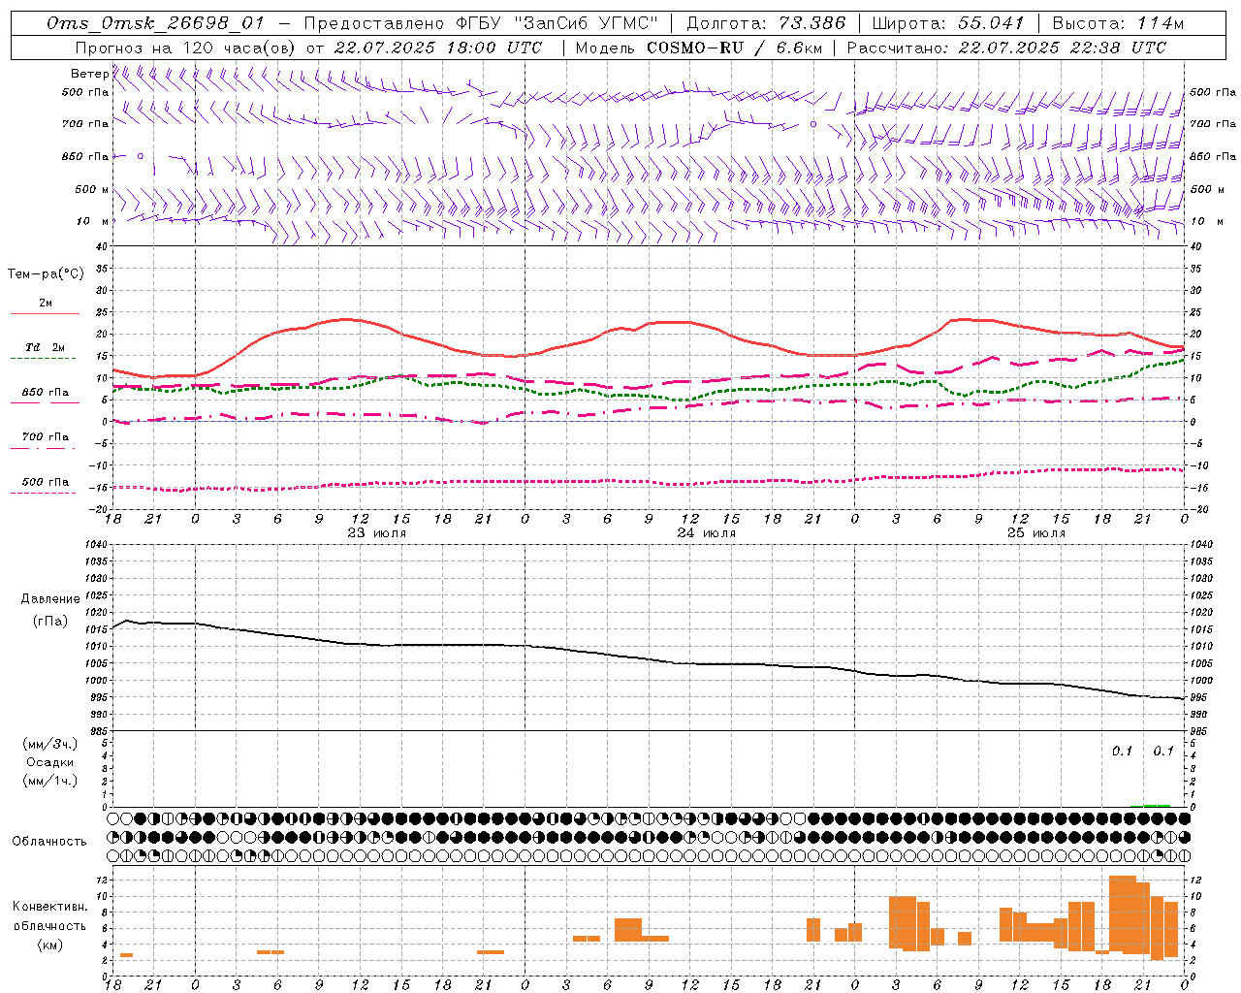
Task: Select the (км) unit under convective cloud label
Action: 50,945
